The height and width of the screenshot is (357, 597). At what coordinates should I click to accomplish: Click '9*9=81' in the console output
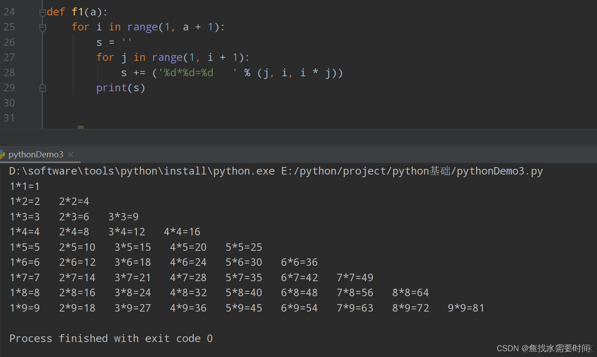(466, 308)
